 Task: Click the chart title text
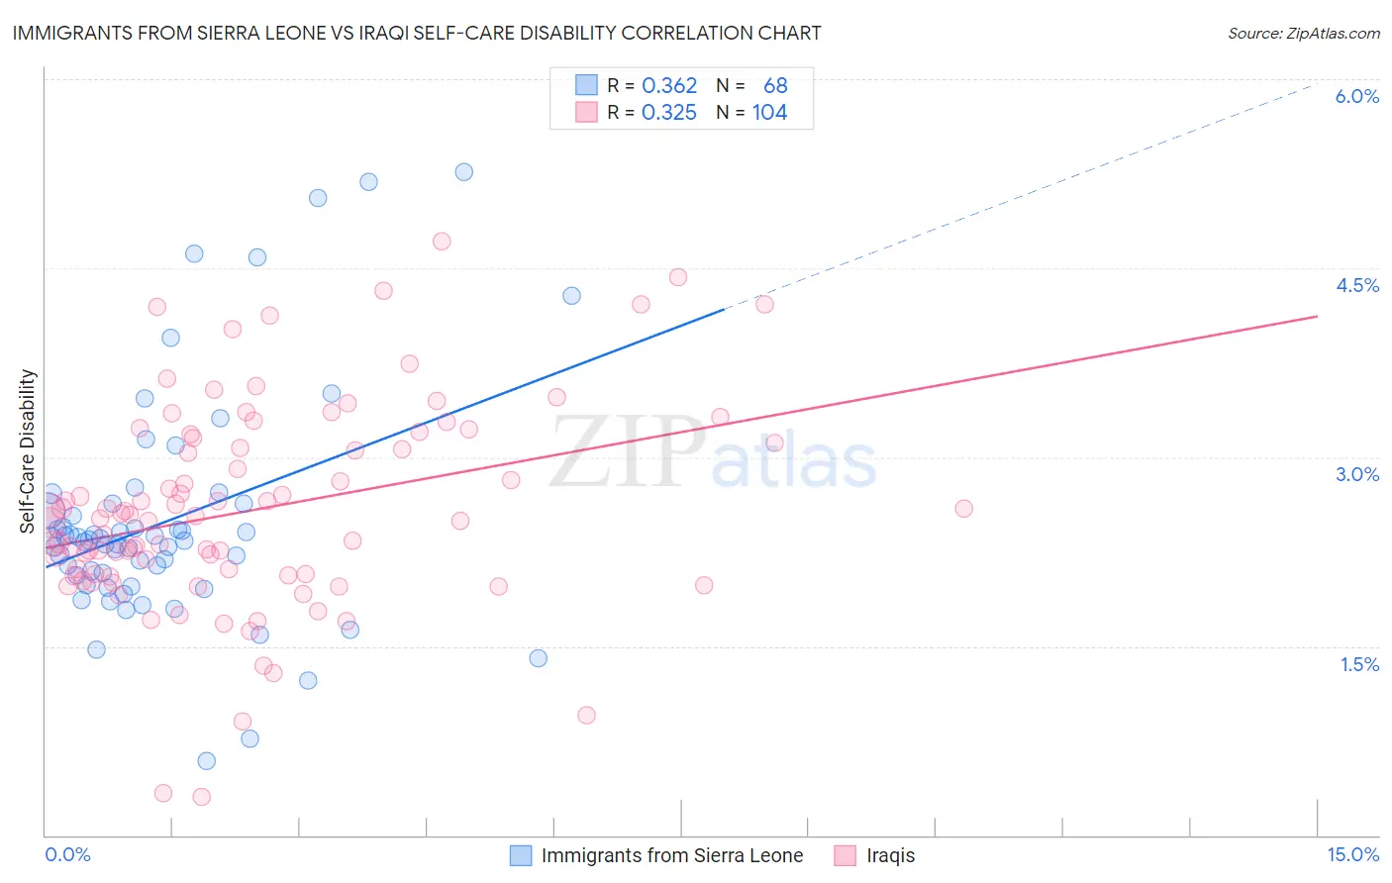point(417,33)
